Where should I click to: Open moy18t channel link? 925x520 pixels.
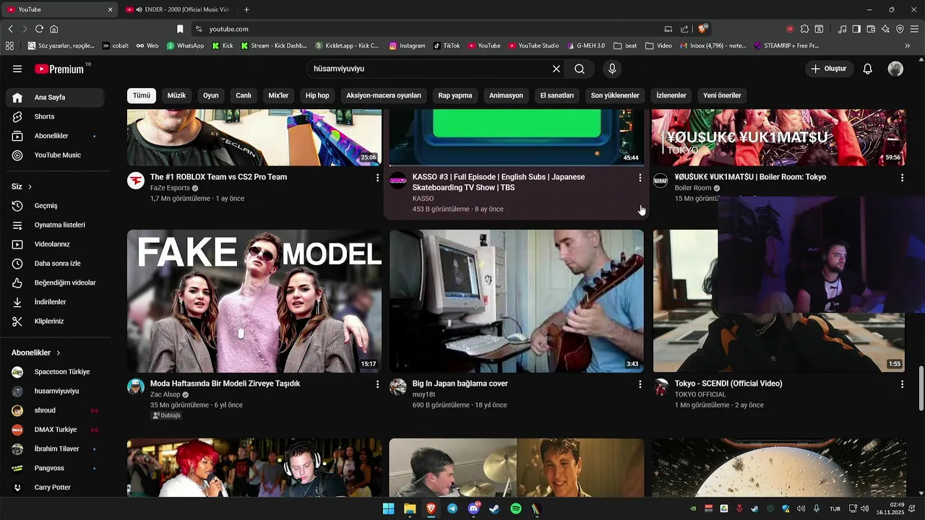(x=424, y=395)
